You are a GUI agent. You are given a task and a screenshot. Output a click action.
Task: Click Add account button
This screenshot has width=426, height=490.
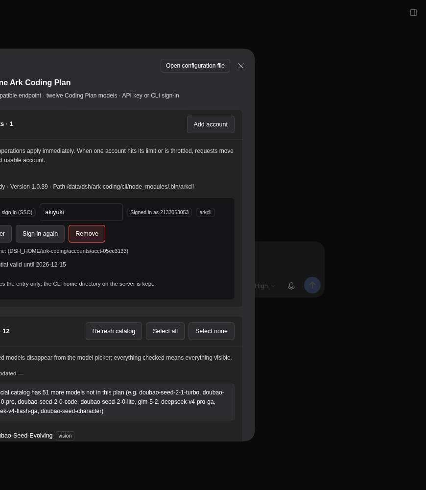(x=211, y=124)
